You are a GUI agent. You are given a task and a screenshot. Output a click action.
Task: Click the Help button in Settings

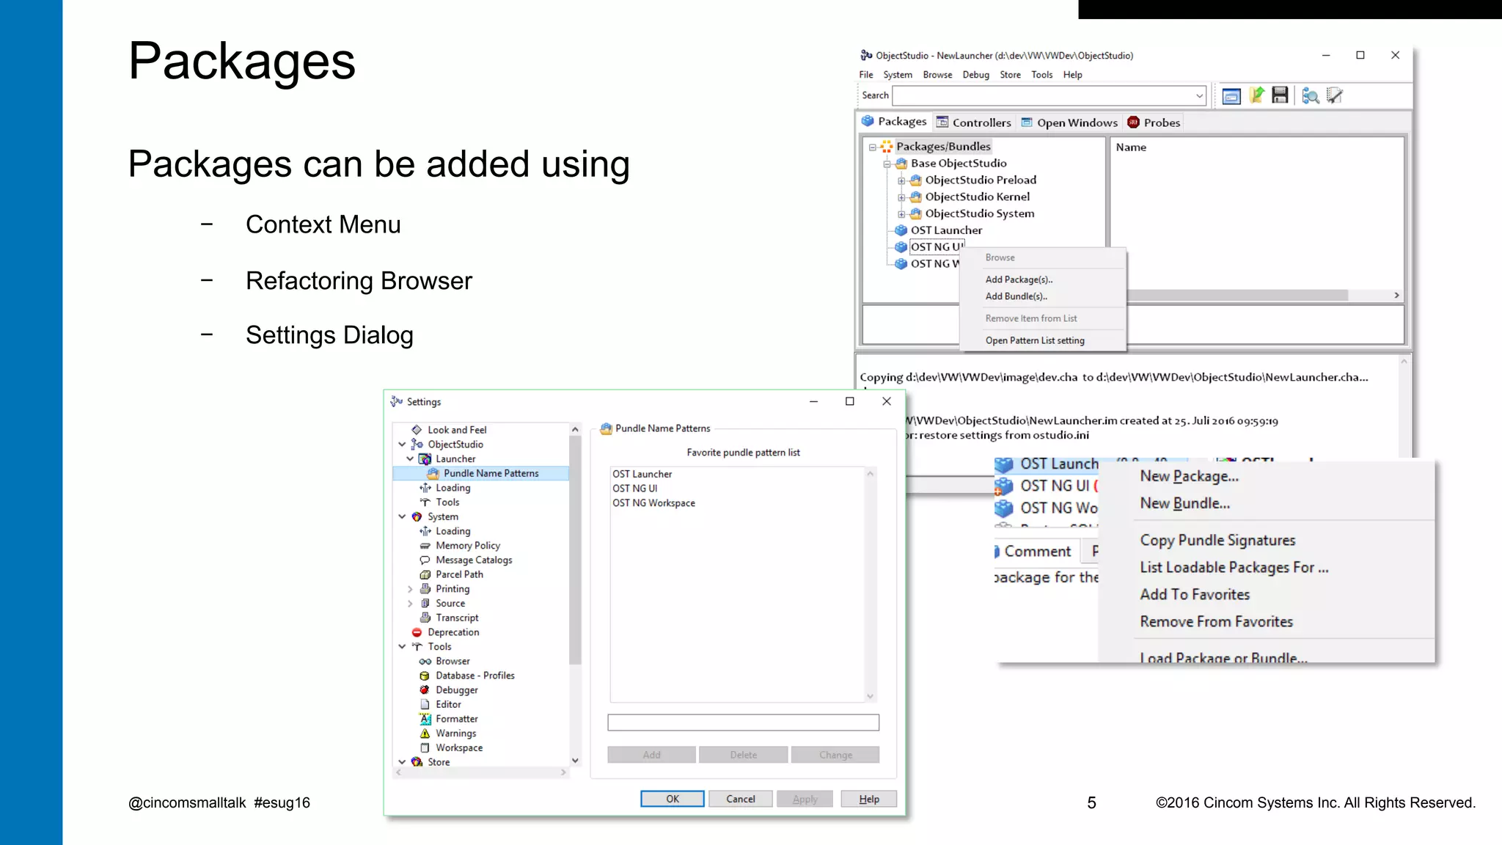(x=869, y=799)
